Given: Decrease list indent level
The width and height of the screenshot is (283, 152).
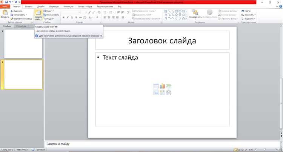Looking at the screenshot, I should tap(118, 12).
